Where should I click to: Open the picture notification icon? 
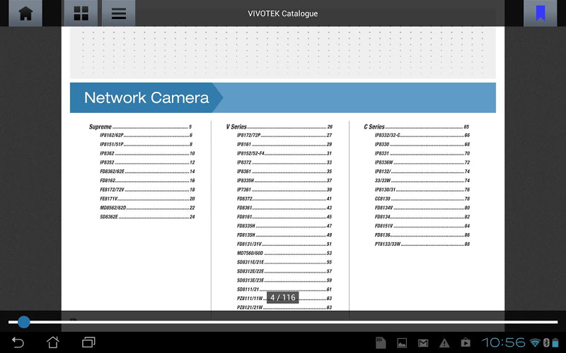[x=402, y=343]
